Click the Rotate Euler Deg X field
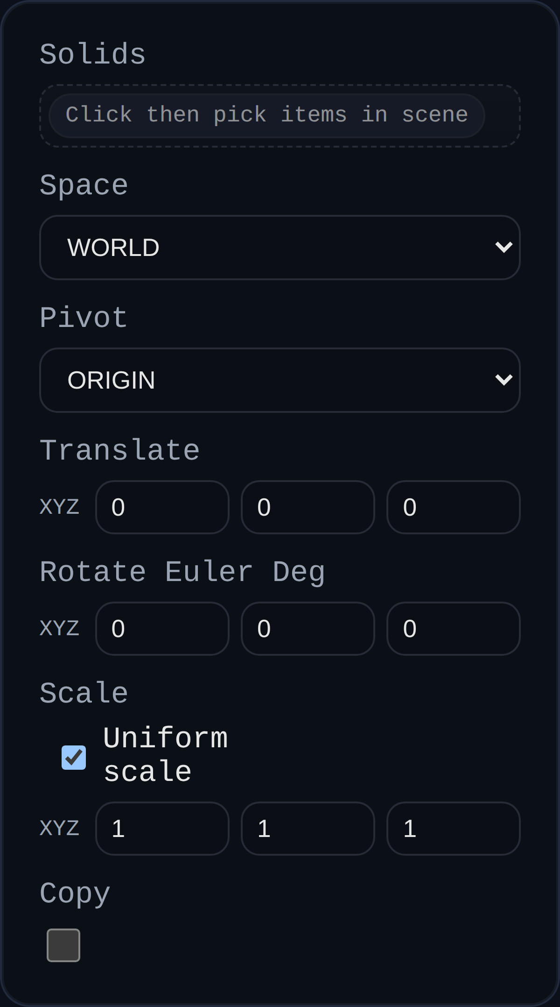Viewport: 560px width, 1007px height. pyautogui.click(x=162, y=628)
